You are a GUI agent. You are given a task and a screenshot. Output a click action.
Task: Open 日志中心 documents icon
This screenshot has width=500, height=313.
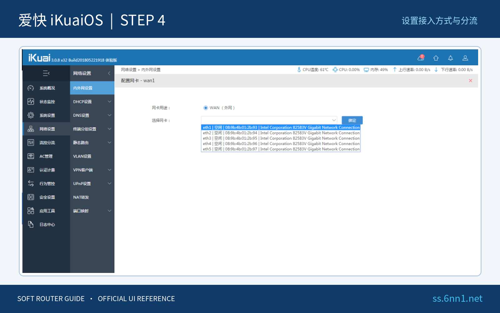tap(31, 224)
